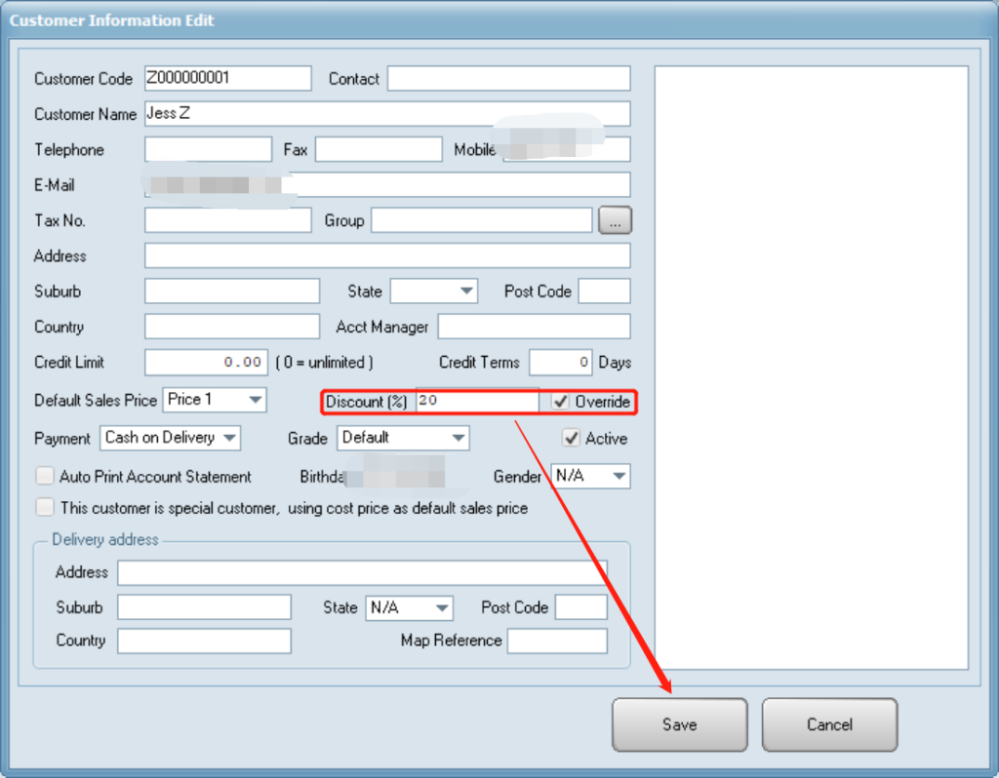Uncheck the Active checkbox

(572, 439)
